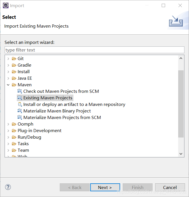Image resolution: width=189 pixels, height=197 pixels.
Task: Click the scrollbar down arrow
Action: coord(181,154)
